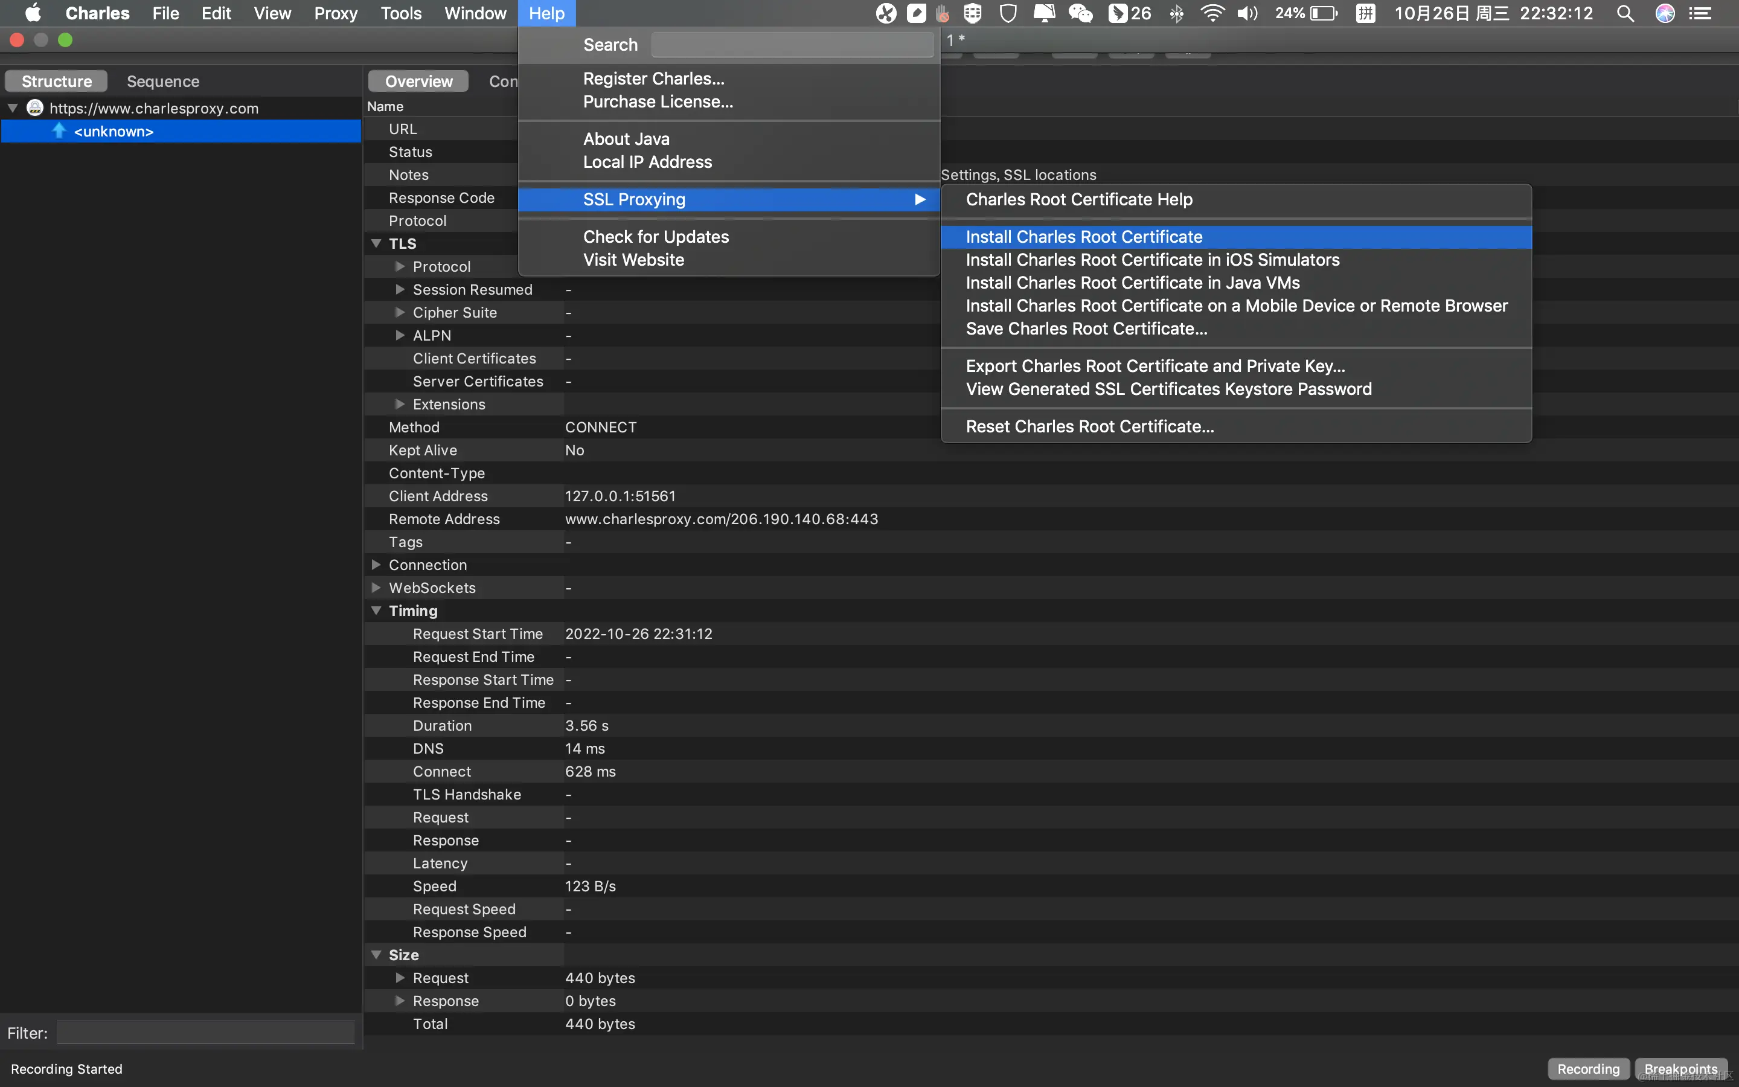This screenshot has width=1739, height=1087.
Task: Expand the Connection row
Action: (x=376, y=565)
